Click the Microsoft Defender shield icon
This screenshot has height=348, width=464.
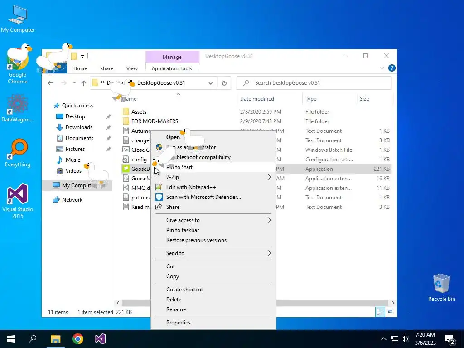pyautogui.click(x=159, y=197)
